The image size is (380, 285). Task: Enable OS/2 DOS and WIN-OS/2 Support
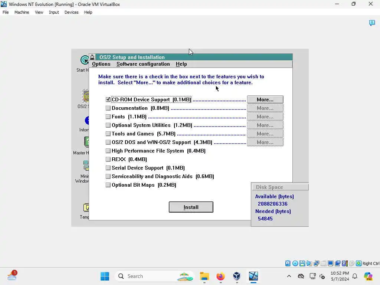pyautogui.click(x=108, y=142)
